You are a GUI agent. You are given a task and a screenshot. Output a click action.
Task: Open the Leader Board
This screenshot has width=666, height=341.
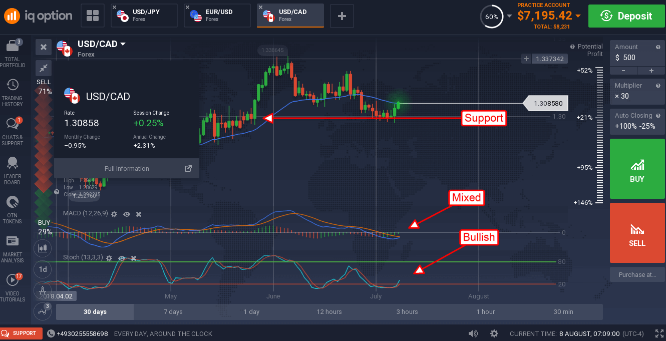coord(13,171)
